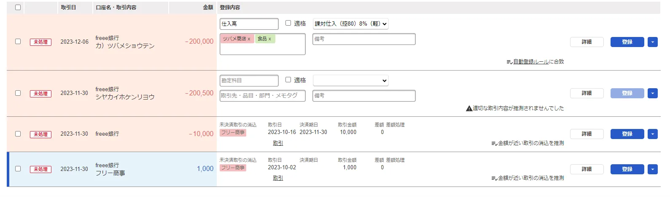Click 登録 button for フリー商事 1,000 row
Screen dimensions: 670x197
point(627,169)
